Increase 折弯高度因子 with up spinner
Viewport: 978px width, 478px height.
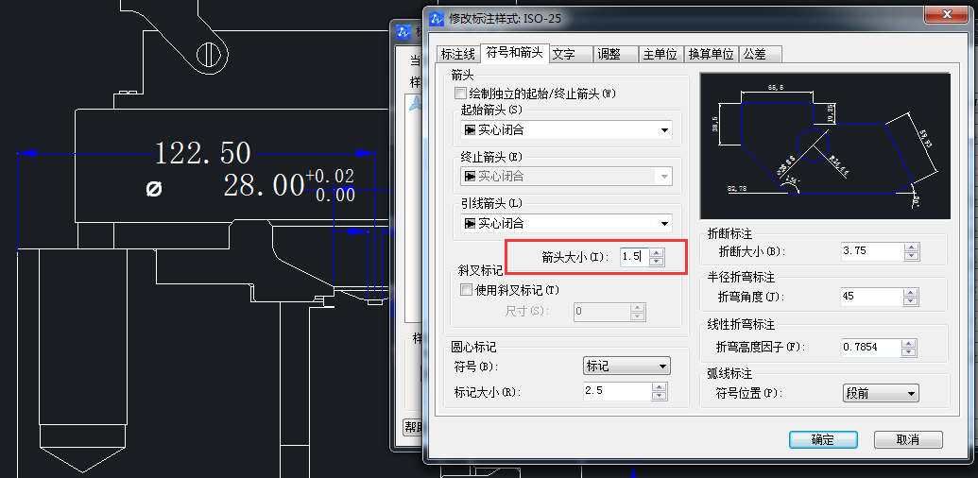(911, 344)
